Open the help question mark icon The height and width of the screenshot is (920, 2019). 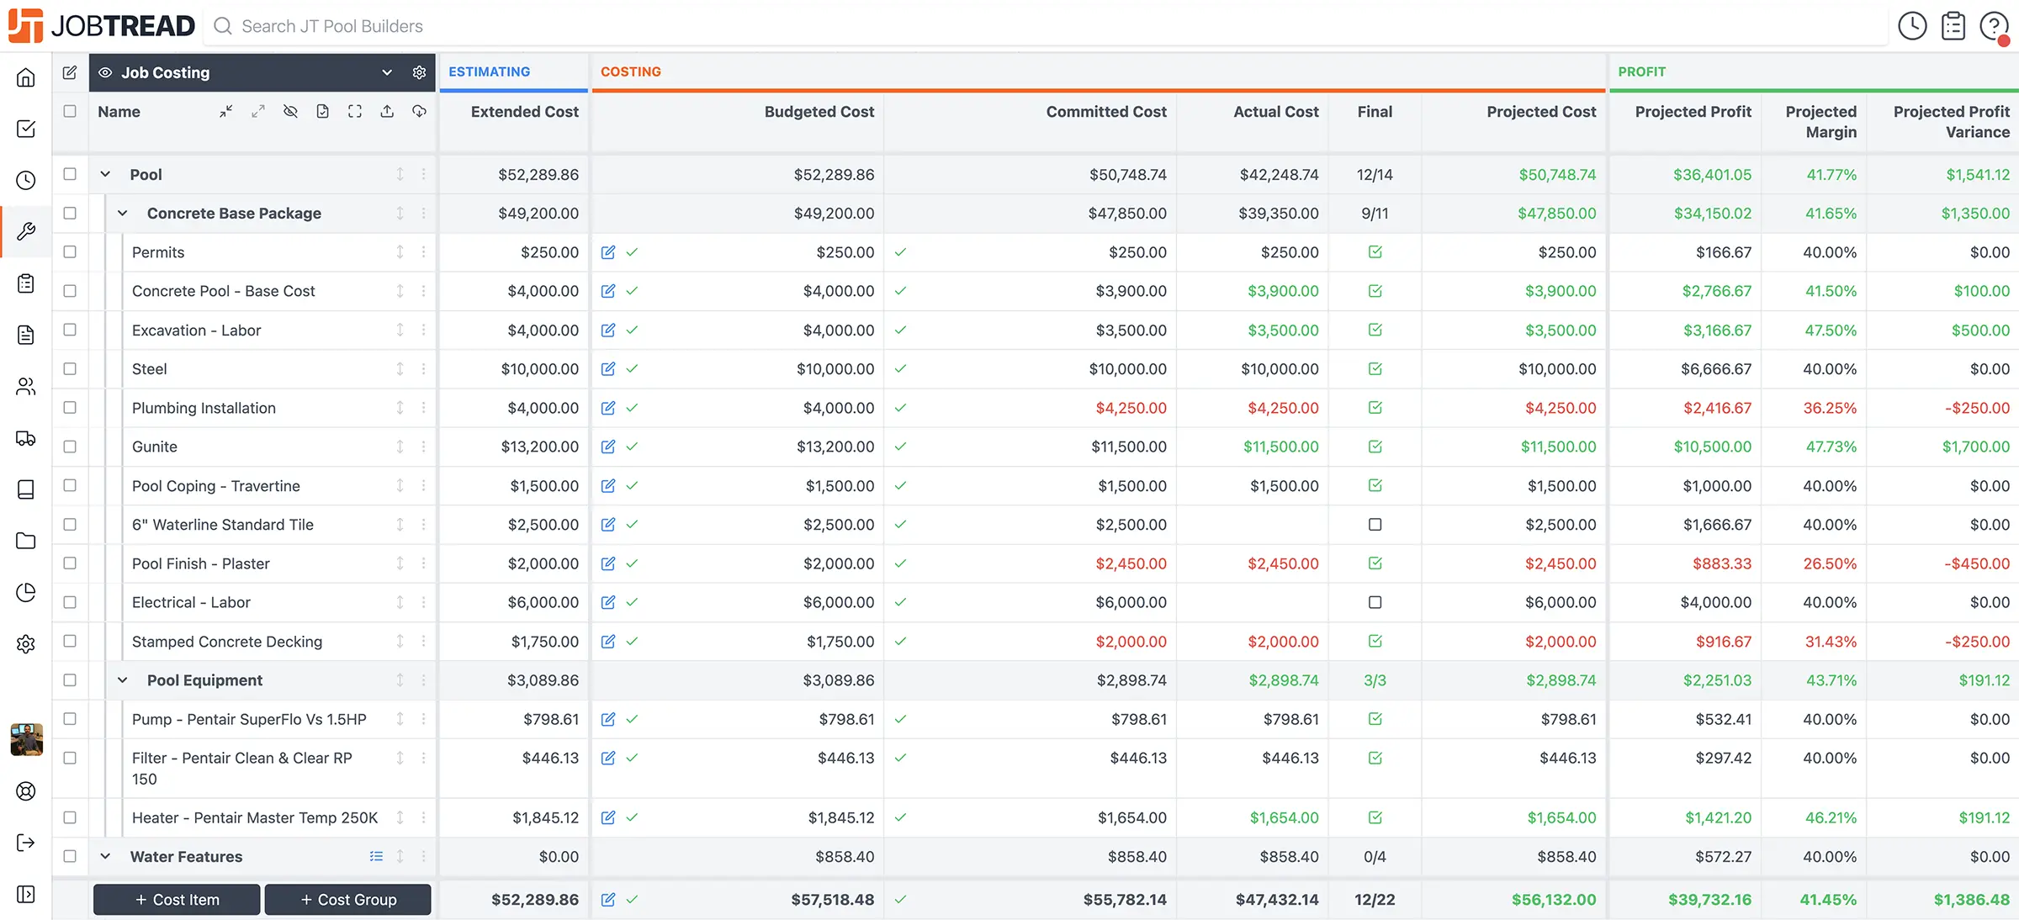[1993, 26]
